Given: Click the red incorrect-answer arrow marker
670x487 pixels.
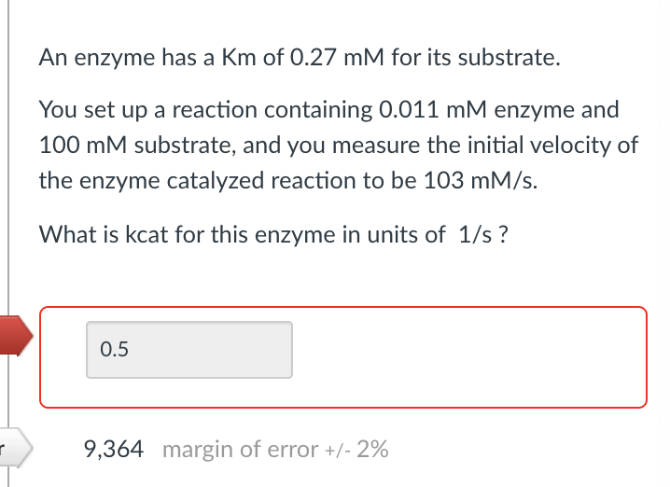Looking at the screenshot, I should point(16,336).
